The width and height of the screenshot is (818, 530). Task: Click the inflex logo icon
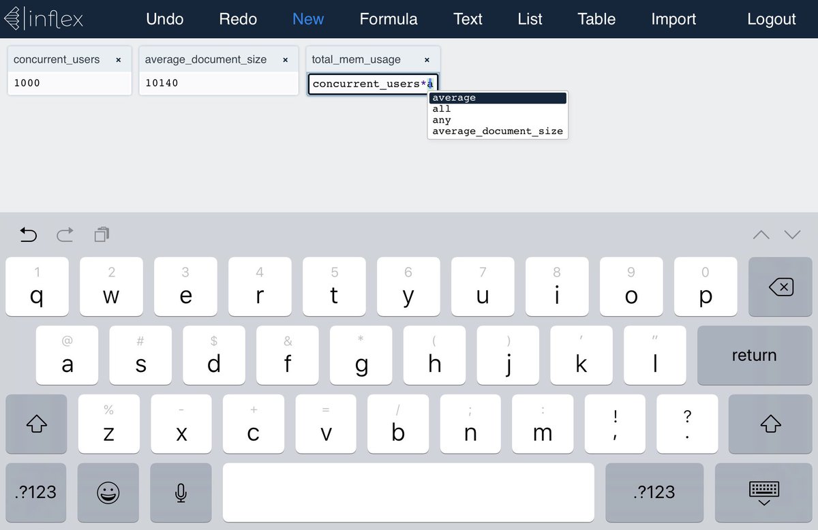pyautogui.click(x=14, y=18)
